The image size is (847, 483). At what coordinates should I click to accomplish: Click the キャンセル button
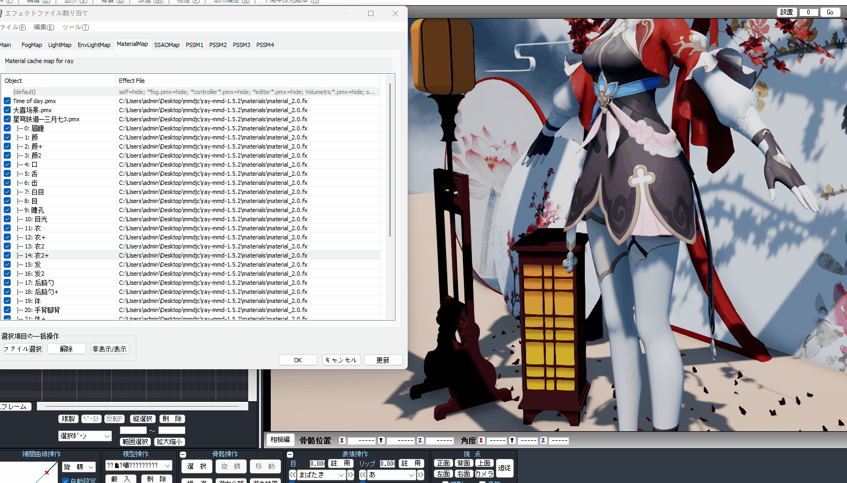tap(341, 360)
